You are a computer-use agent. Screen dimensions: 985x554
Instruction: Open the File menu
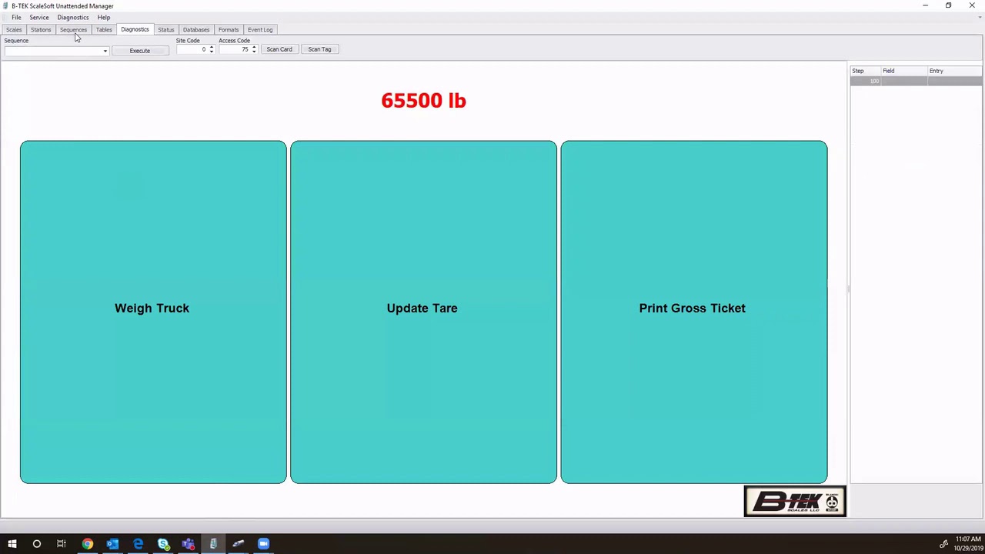pos(16,17)
